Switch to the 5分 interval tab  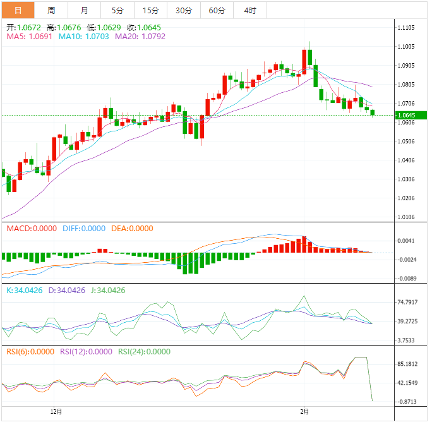(x=117, y=10)
